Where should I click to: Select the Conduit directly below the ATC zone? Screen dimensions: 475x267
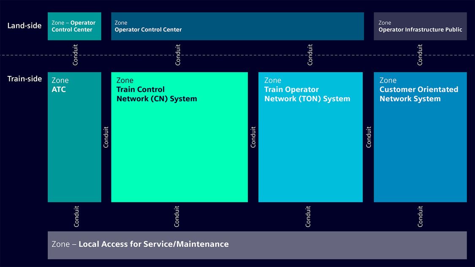click(76, 216)
